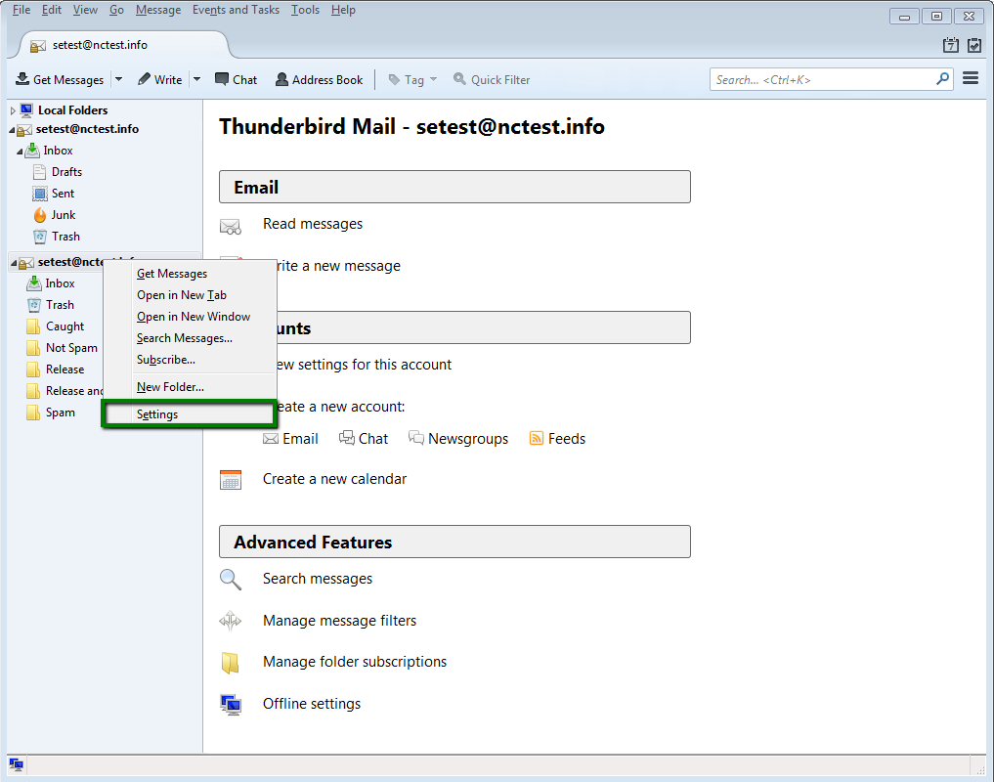Click the Drafts folder icon
Viewport: 994px width, 782px height.
click(x=39, y=172)
